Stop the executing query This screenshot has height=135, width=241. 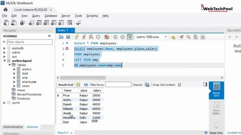98,37
